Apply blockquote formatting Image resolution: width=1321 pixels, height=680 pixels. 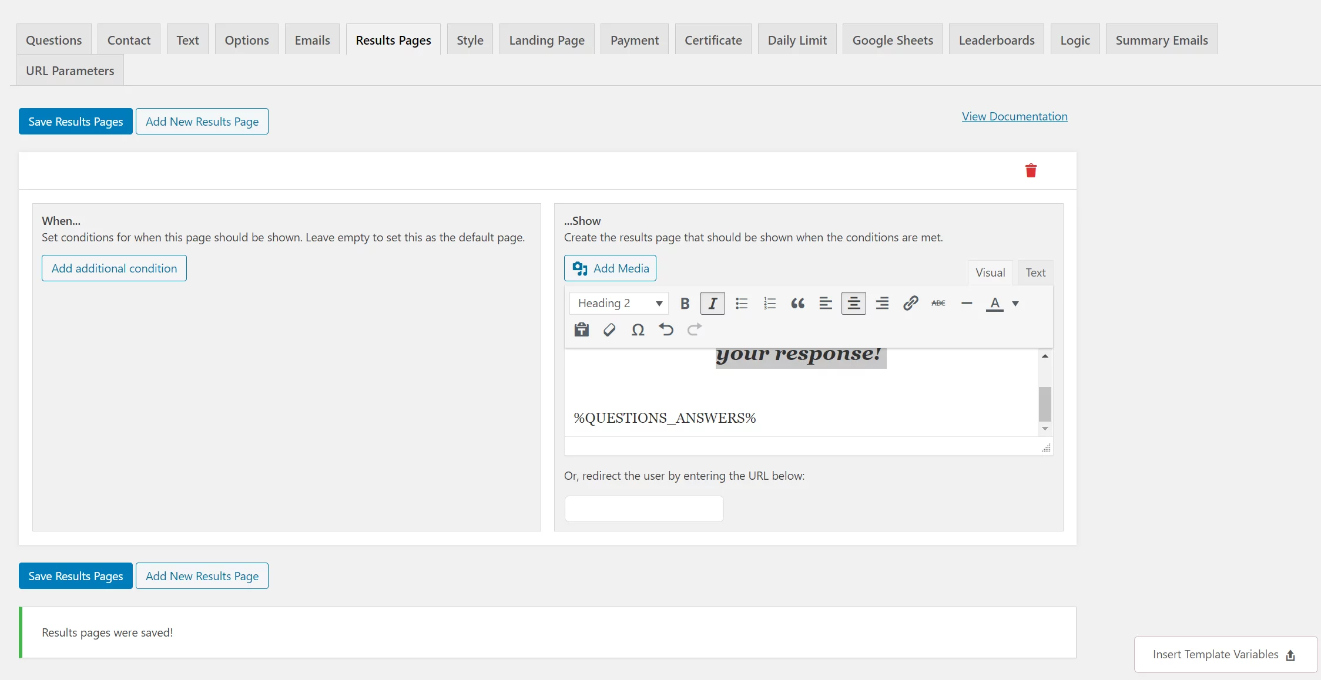(x=797, y=304)
